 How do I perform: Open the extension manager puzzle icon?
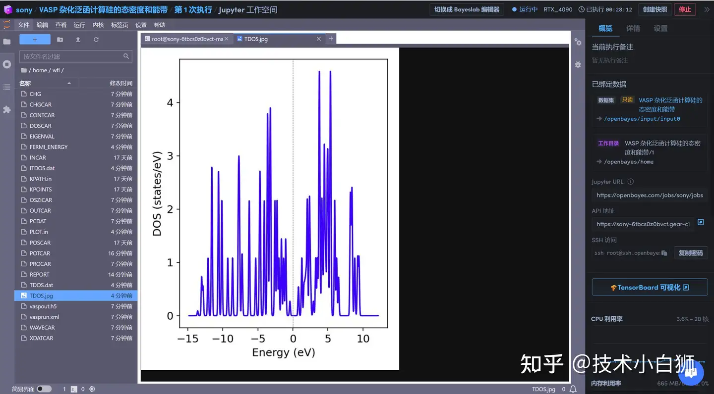click(x=7, y=109)
